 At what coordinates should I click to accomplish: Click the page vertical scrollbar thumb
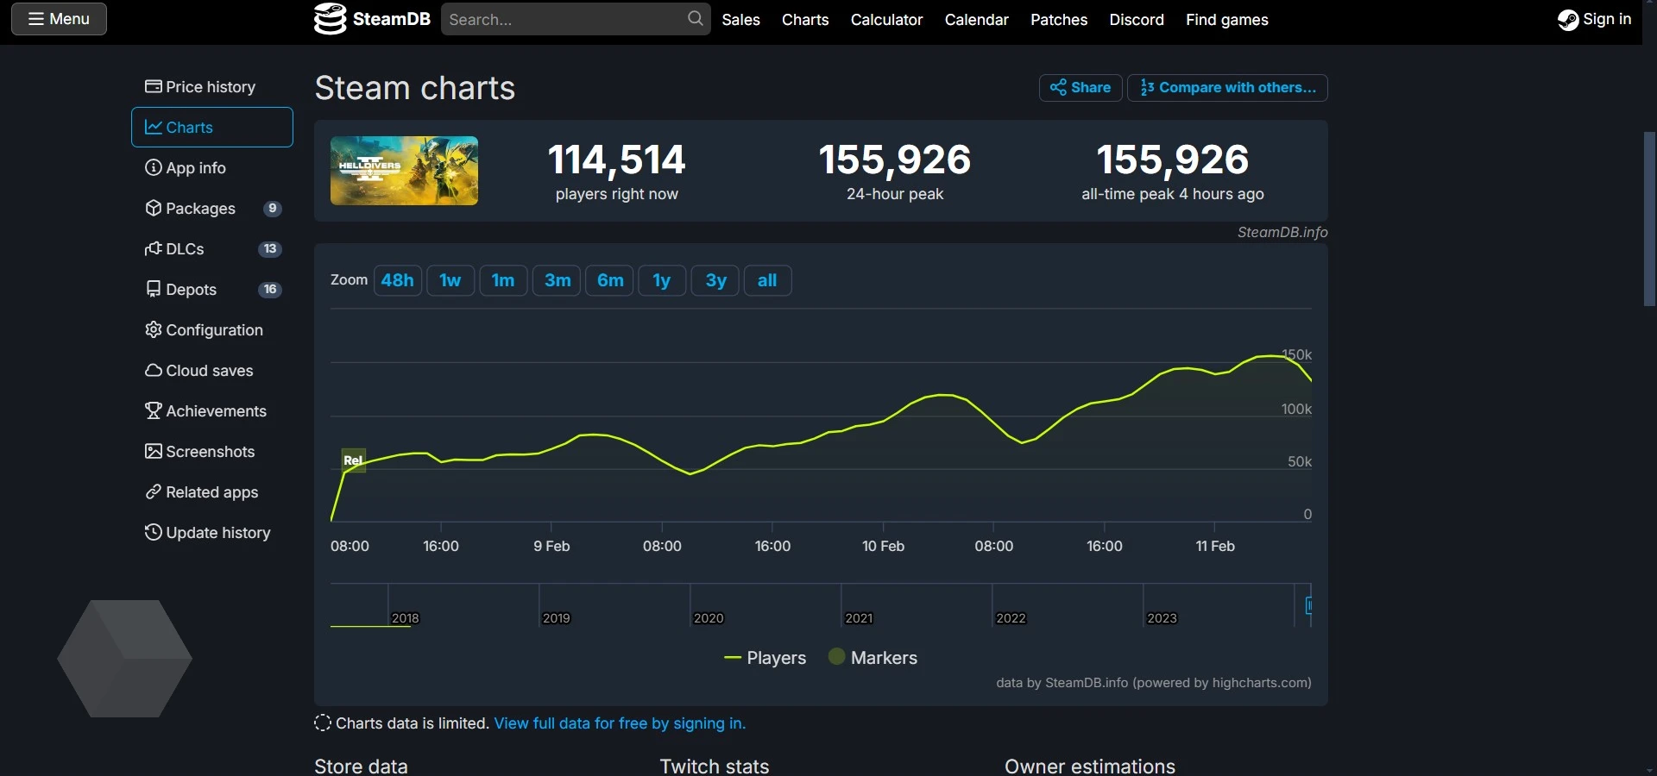[1649, 219]
